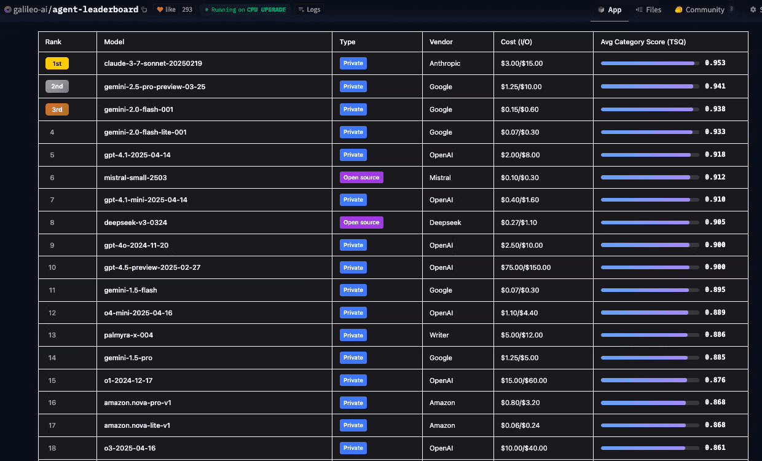Click the copy icon next to agent-leaderboard

click(144, 10)
